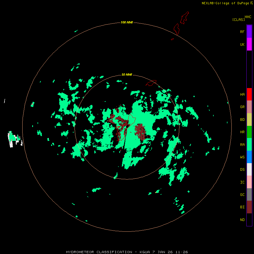
Task: Click the ND black legend swatch
Action: pyautogui.click(x=249, y=220)
